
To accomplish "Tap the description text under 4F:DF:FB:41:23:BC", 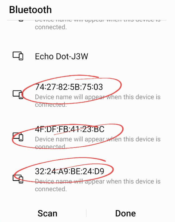I will click(97, 139).
